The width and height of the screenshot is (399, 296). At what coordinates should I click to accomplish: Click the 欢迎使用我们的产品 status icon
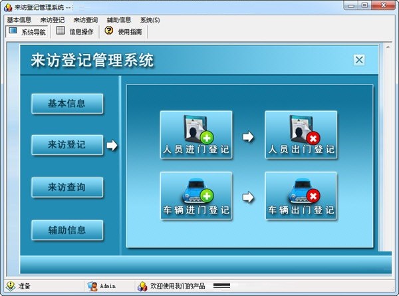point(142,286)
